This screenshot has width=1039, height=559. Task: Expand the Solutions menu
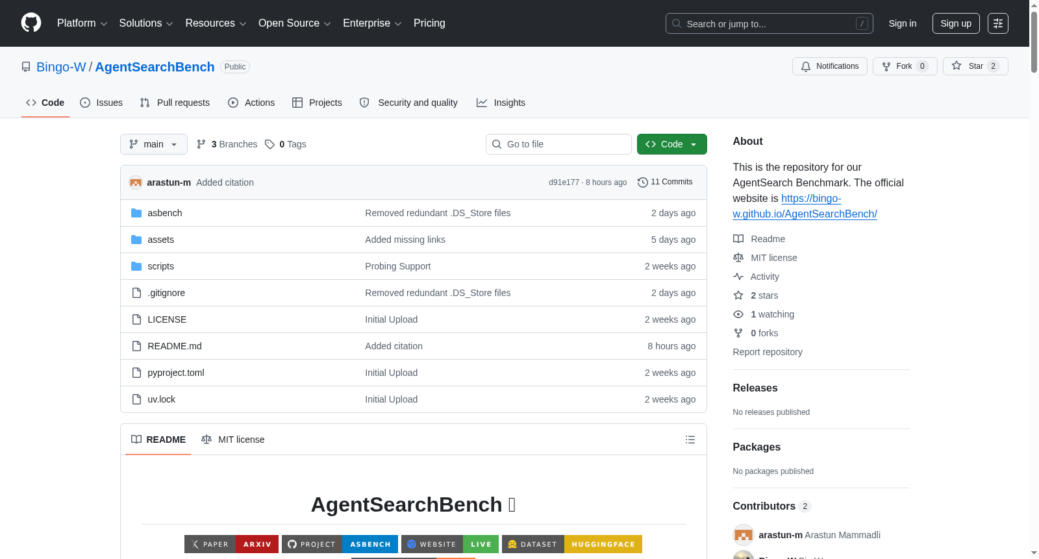(x=146, y=23)
